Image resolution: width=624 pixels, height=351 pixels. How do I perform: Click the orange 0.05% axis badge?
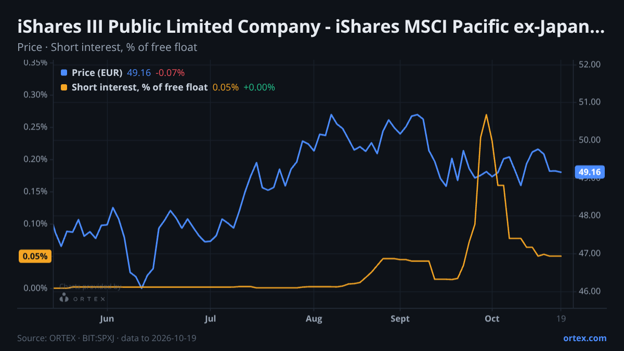coord(35,256)
